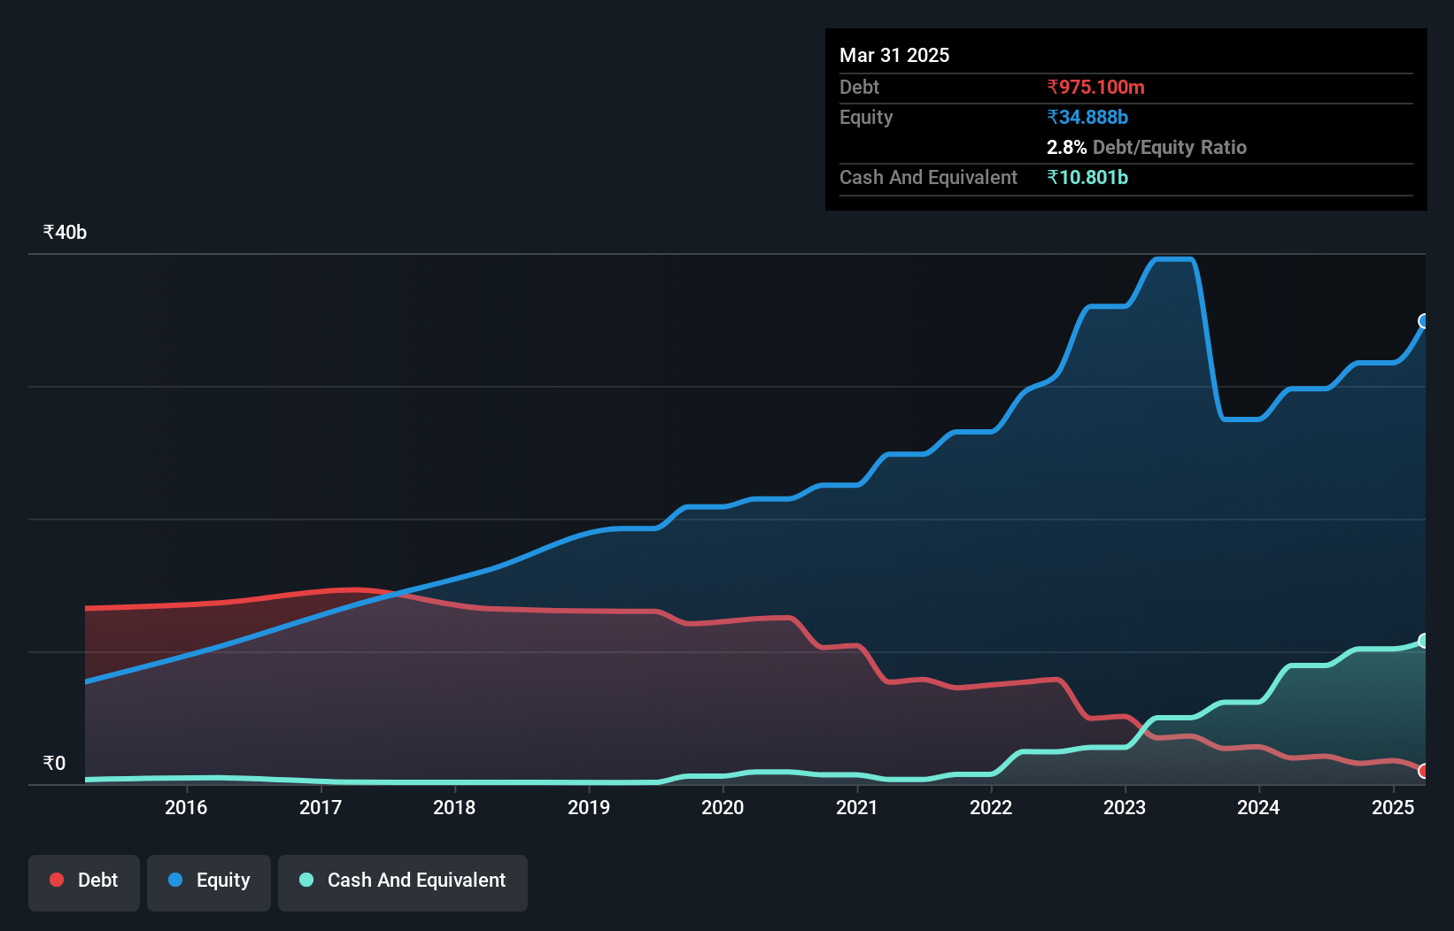
Task: Click the 2025 x-axis label
Action: pyautogui.click(x=1393, y=807)
